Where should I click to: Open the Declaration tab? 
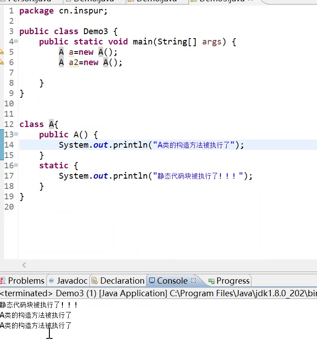(119, 281)
